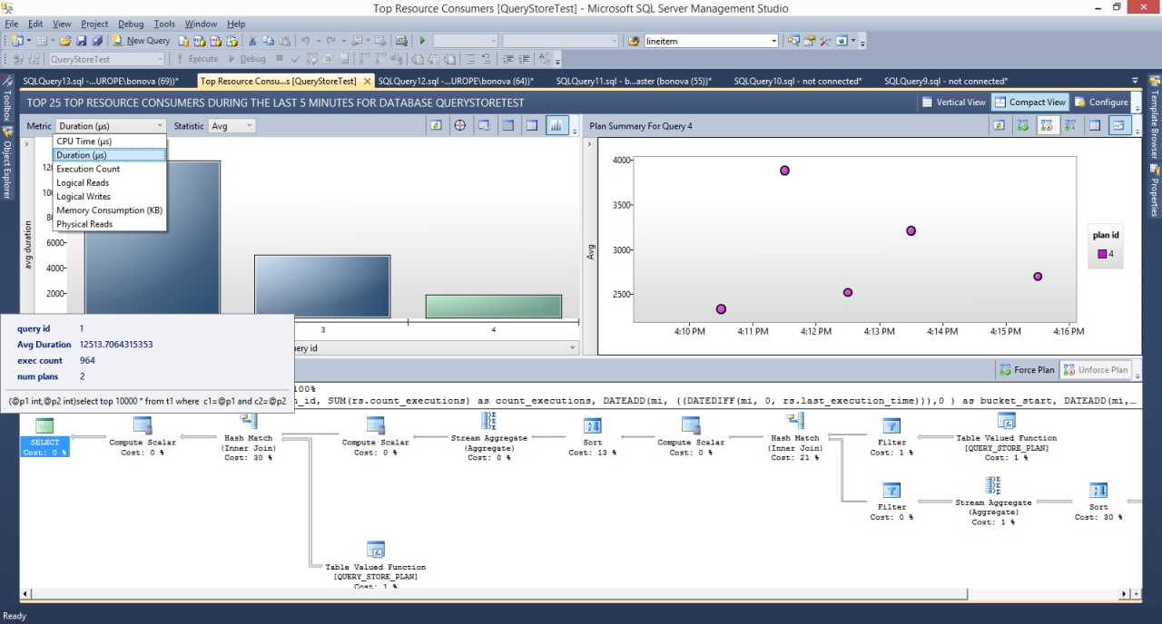Click the Configure button
This screenshot has height=624, width=1162.
(1101, 102)
